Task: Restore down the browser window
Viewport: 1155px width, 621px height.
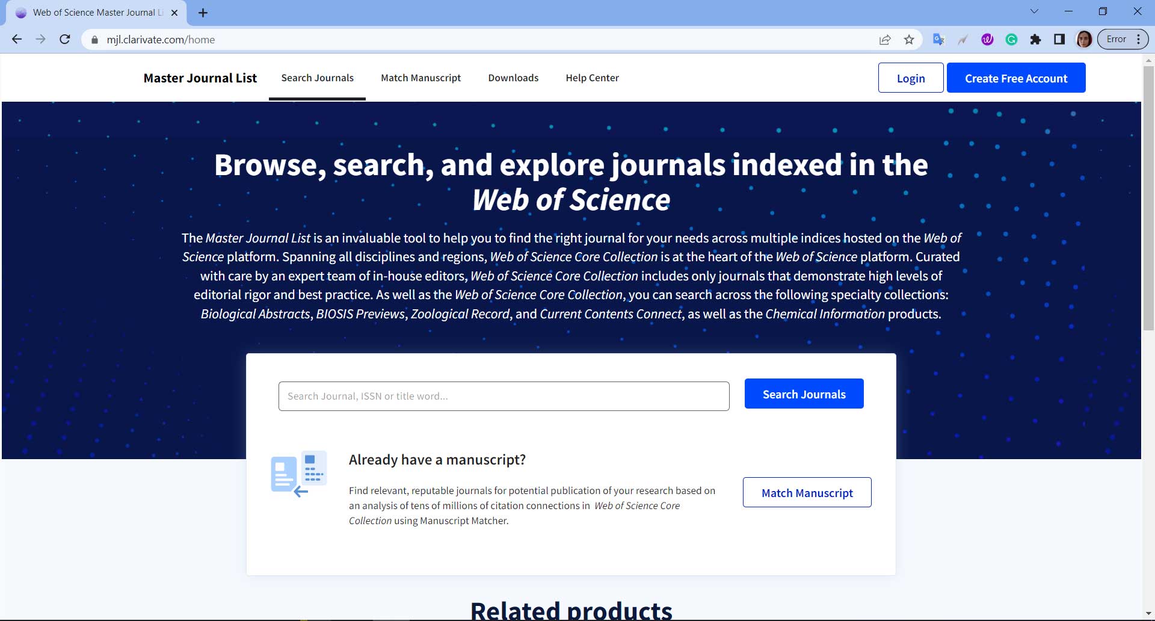Action: [1103, 11]
